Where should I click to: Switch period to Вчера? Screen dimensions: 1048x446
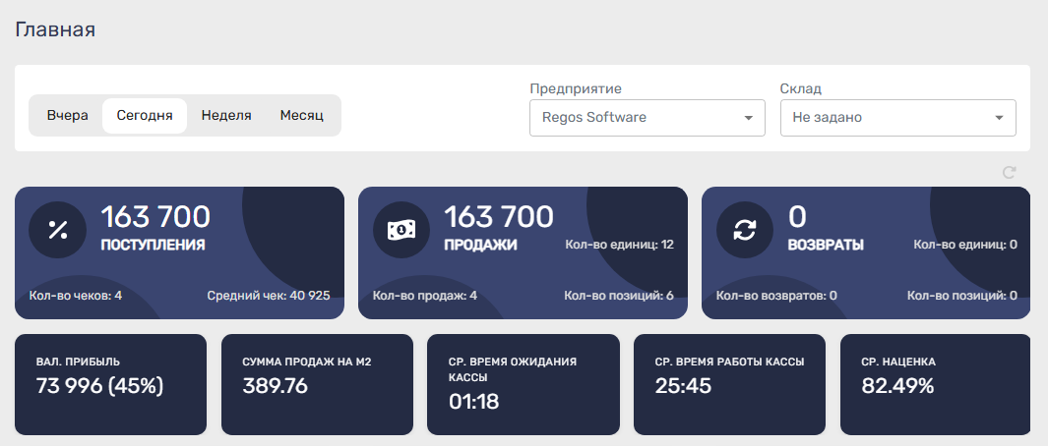point(67,115)
